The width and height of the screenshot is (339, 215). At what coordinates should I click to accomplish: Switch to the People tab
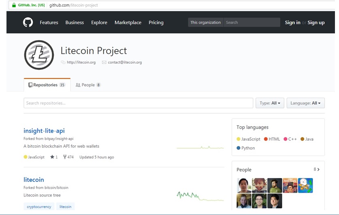[88, 85]
